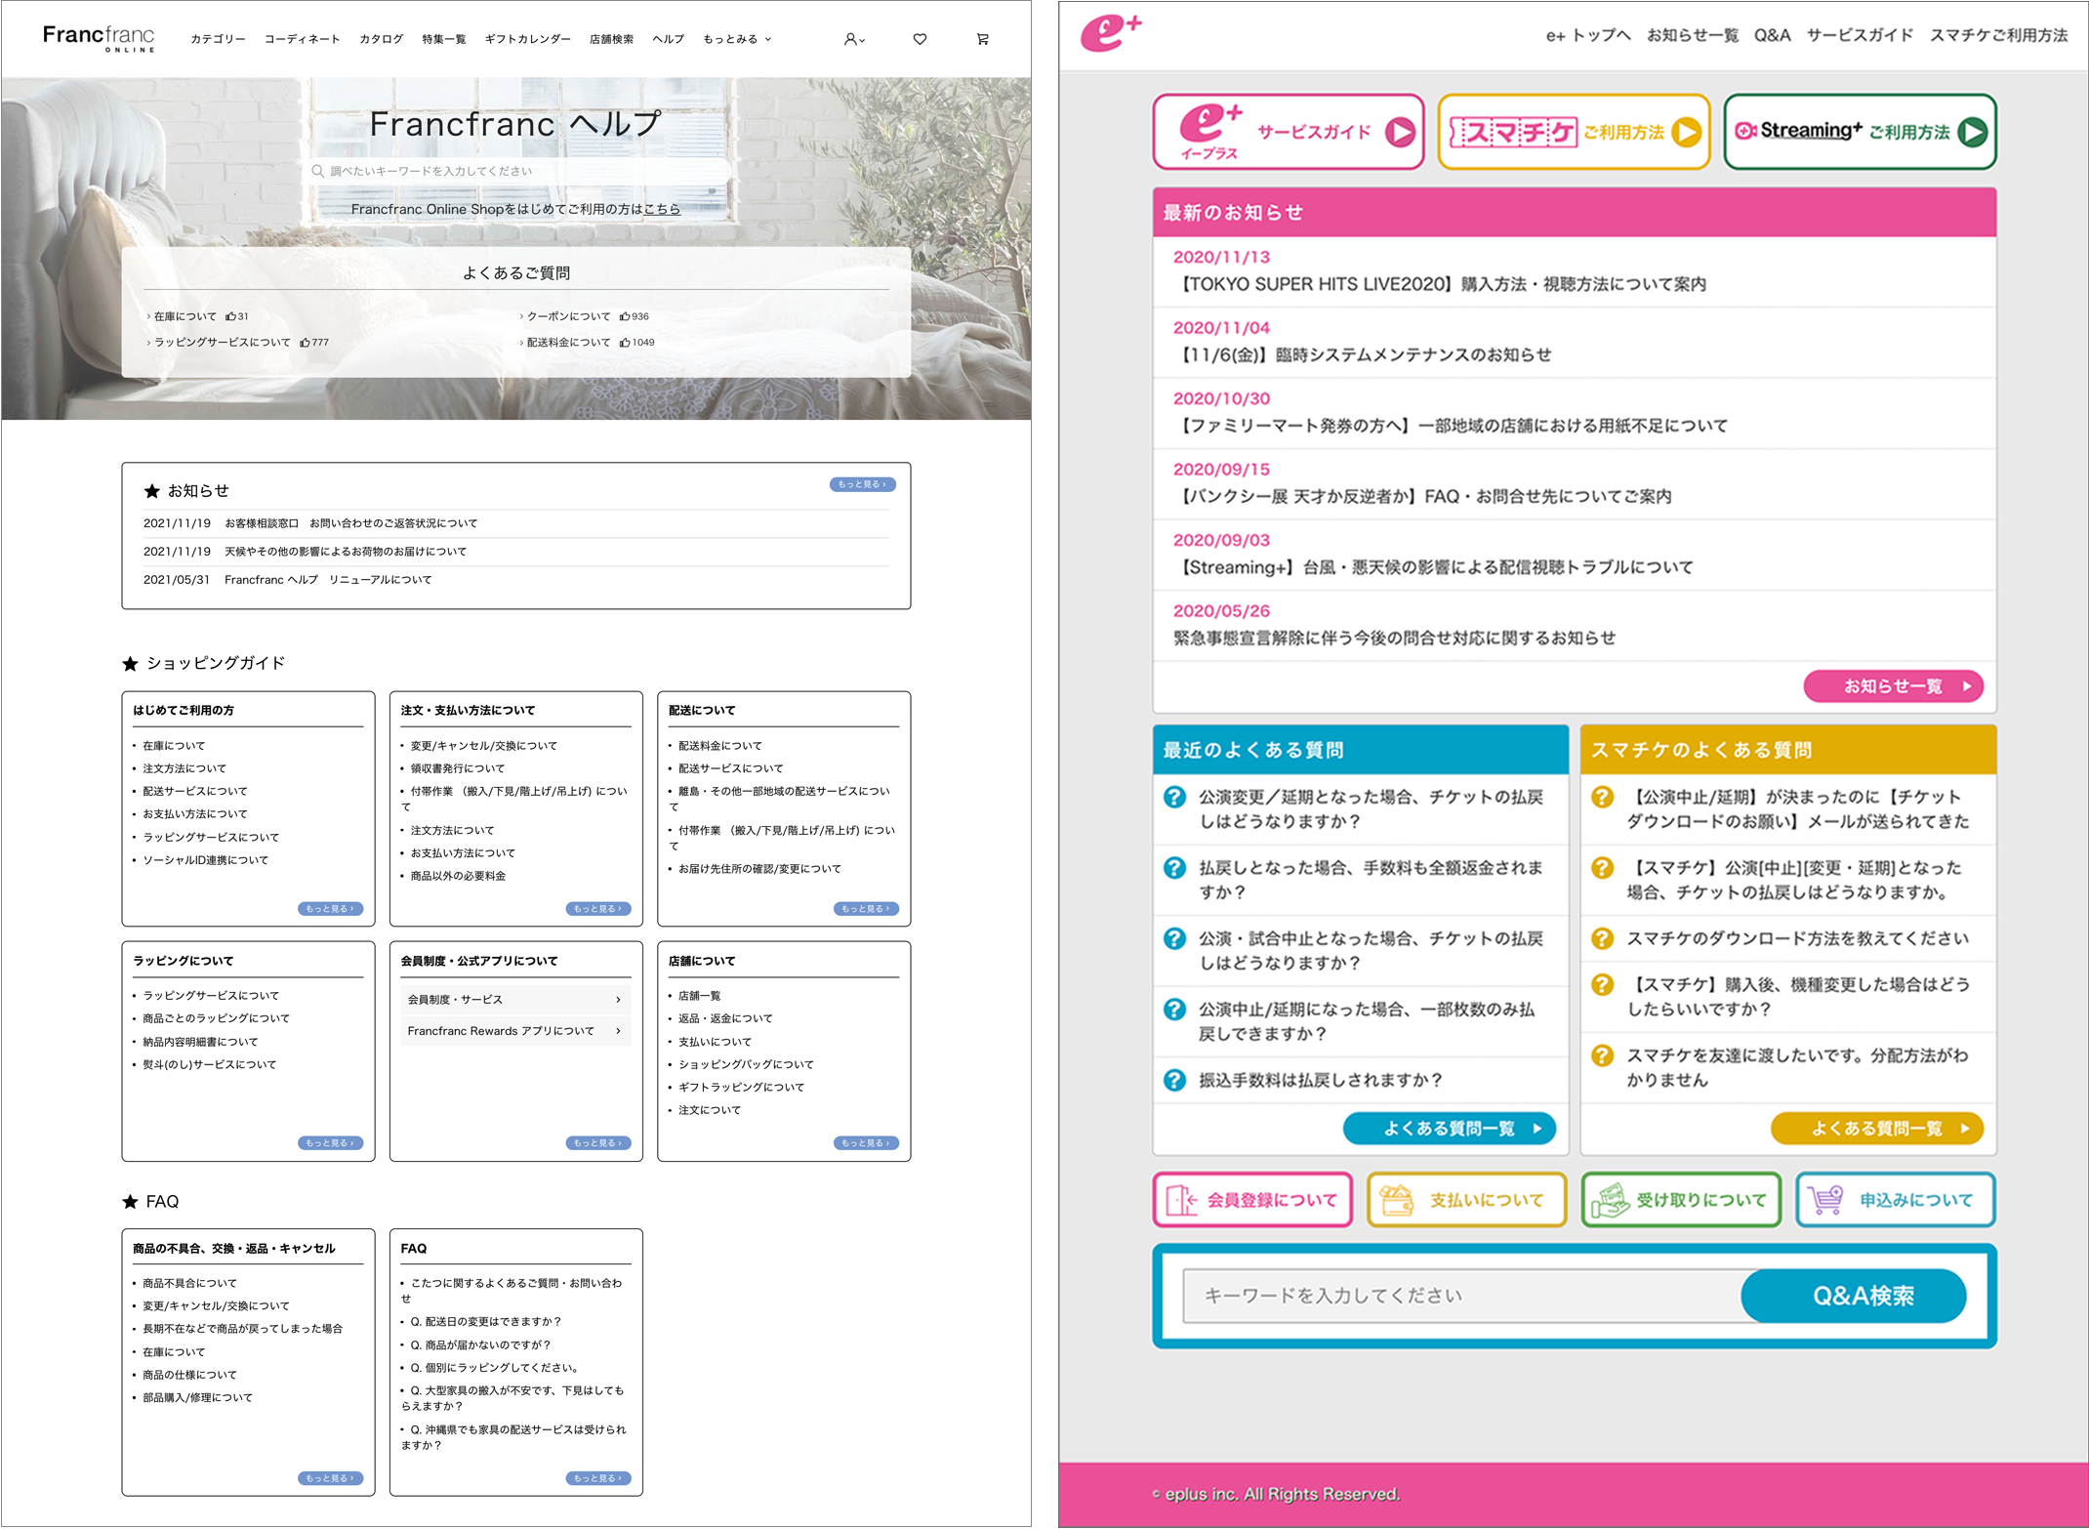Go to e+ トップへ in eplus header

[1588, 35]
